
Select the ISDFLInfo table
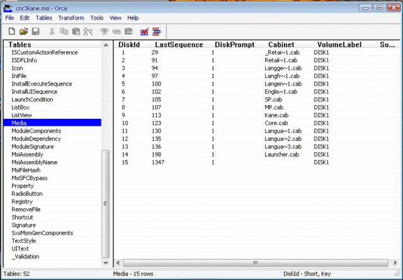point(24,60)
